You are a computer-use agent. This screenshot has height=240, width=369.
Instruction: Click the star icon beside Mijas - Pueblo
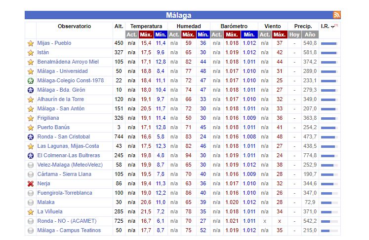coord(31,43)
